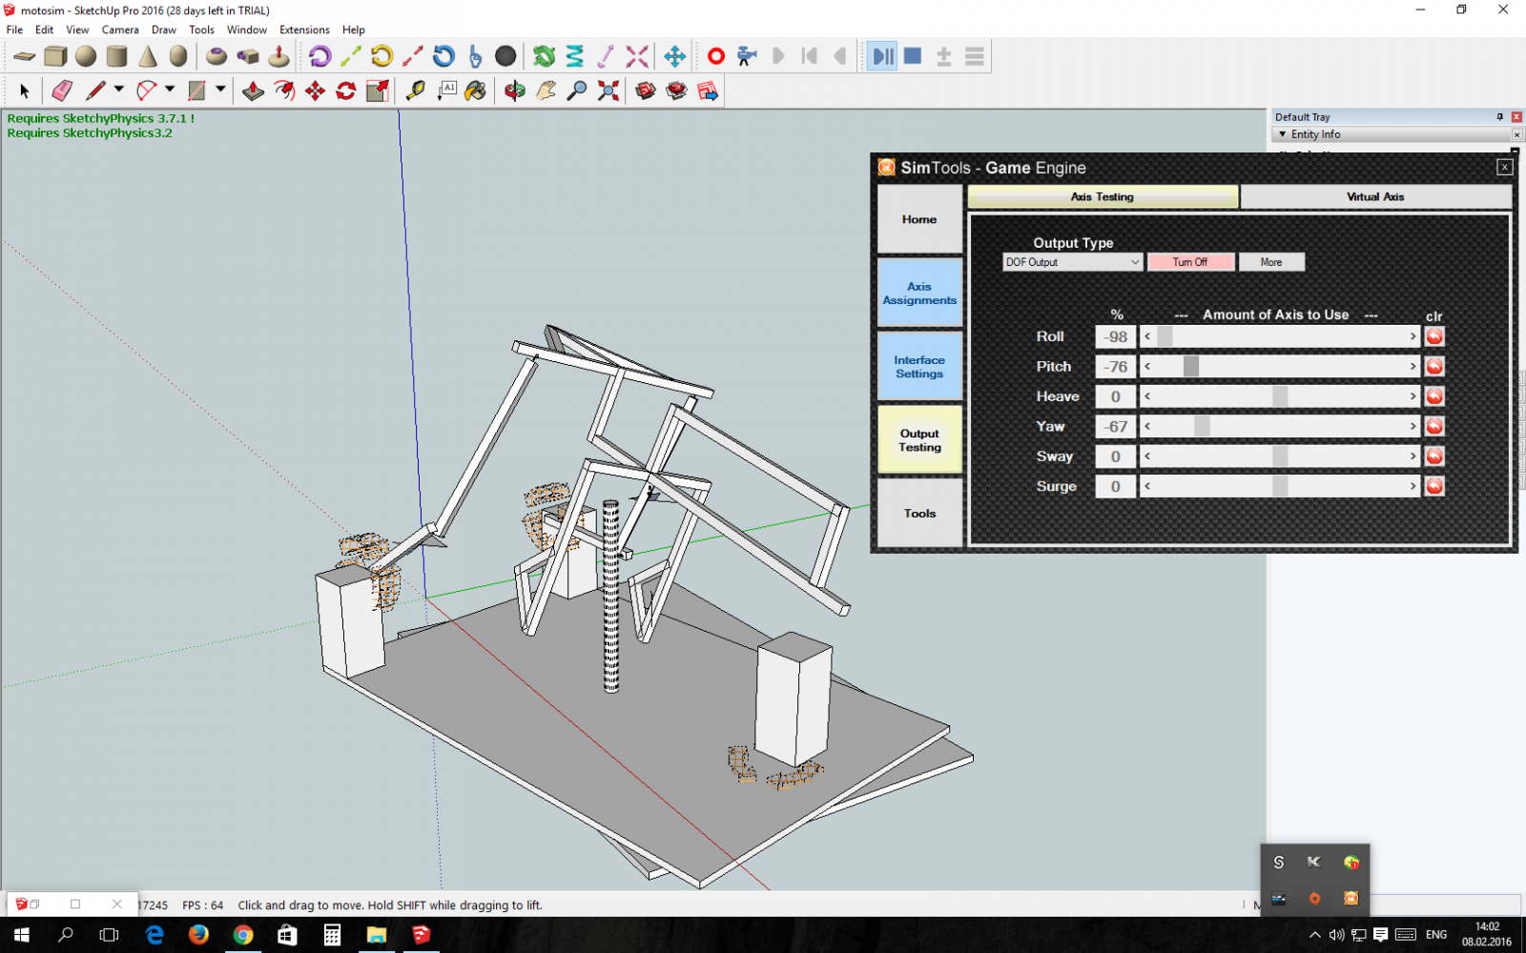Select the SketchyPhysics box shape tool
This screenshot has width=1526, height=953.
[x=55, y=56]
